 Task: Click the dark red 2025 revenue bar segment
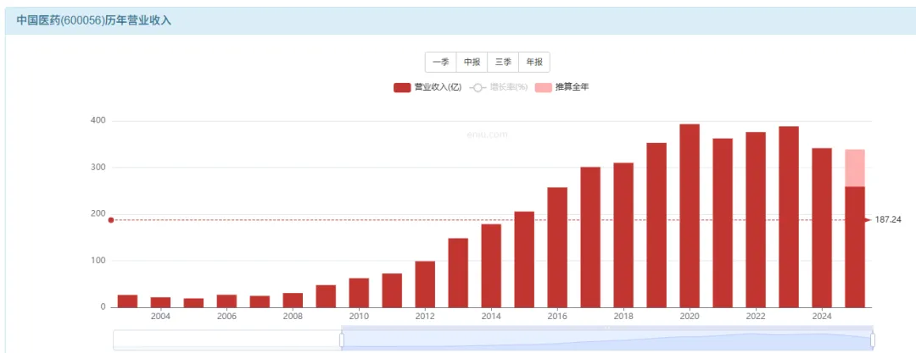(x=855, y=247)
